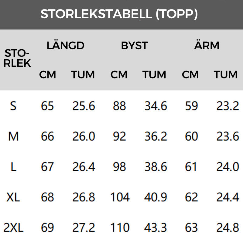Image resolution: width=243 pixels, height=243 pixels.
Task: Click the 59 sleeve value
Action: pyautogui.click(x=191, y=106)
